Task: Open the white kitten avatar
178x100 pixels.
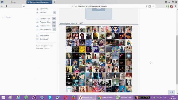Action: 122,76
